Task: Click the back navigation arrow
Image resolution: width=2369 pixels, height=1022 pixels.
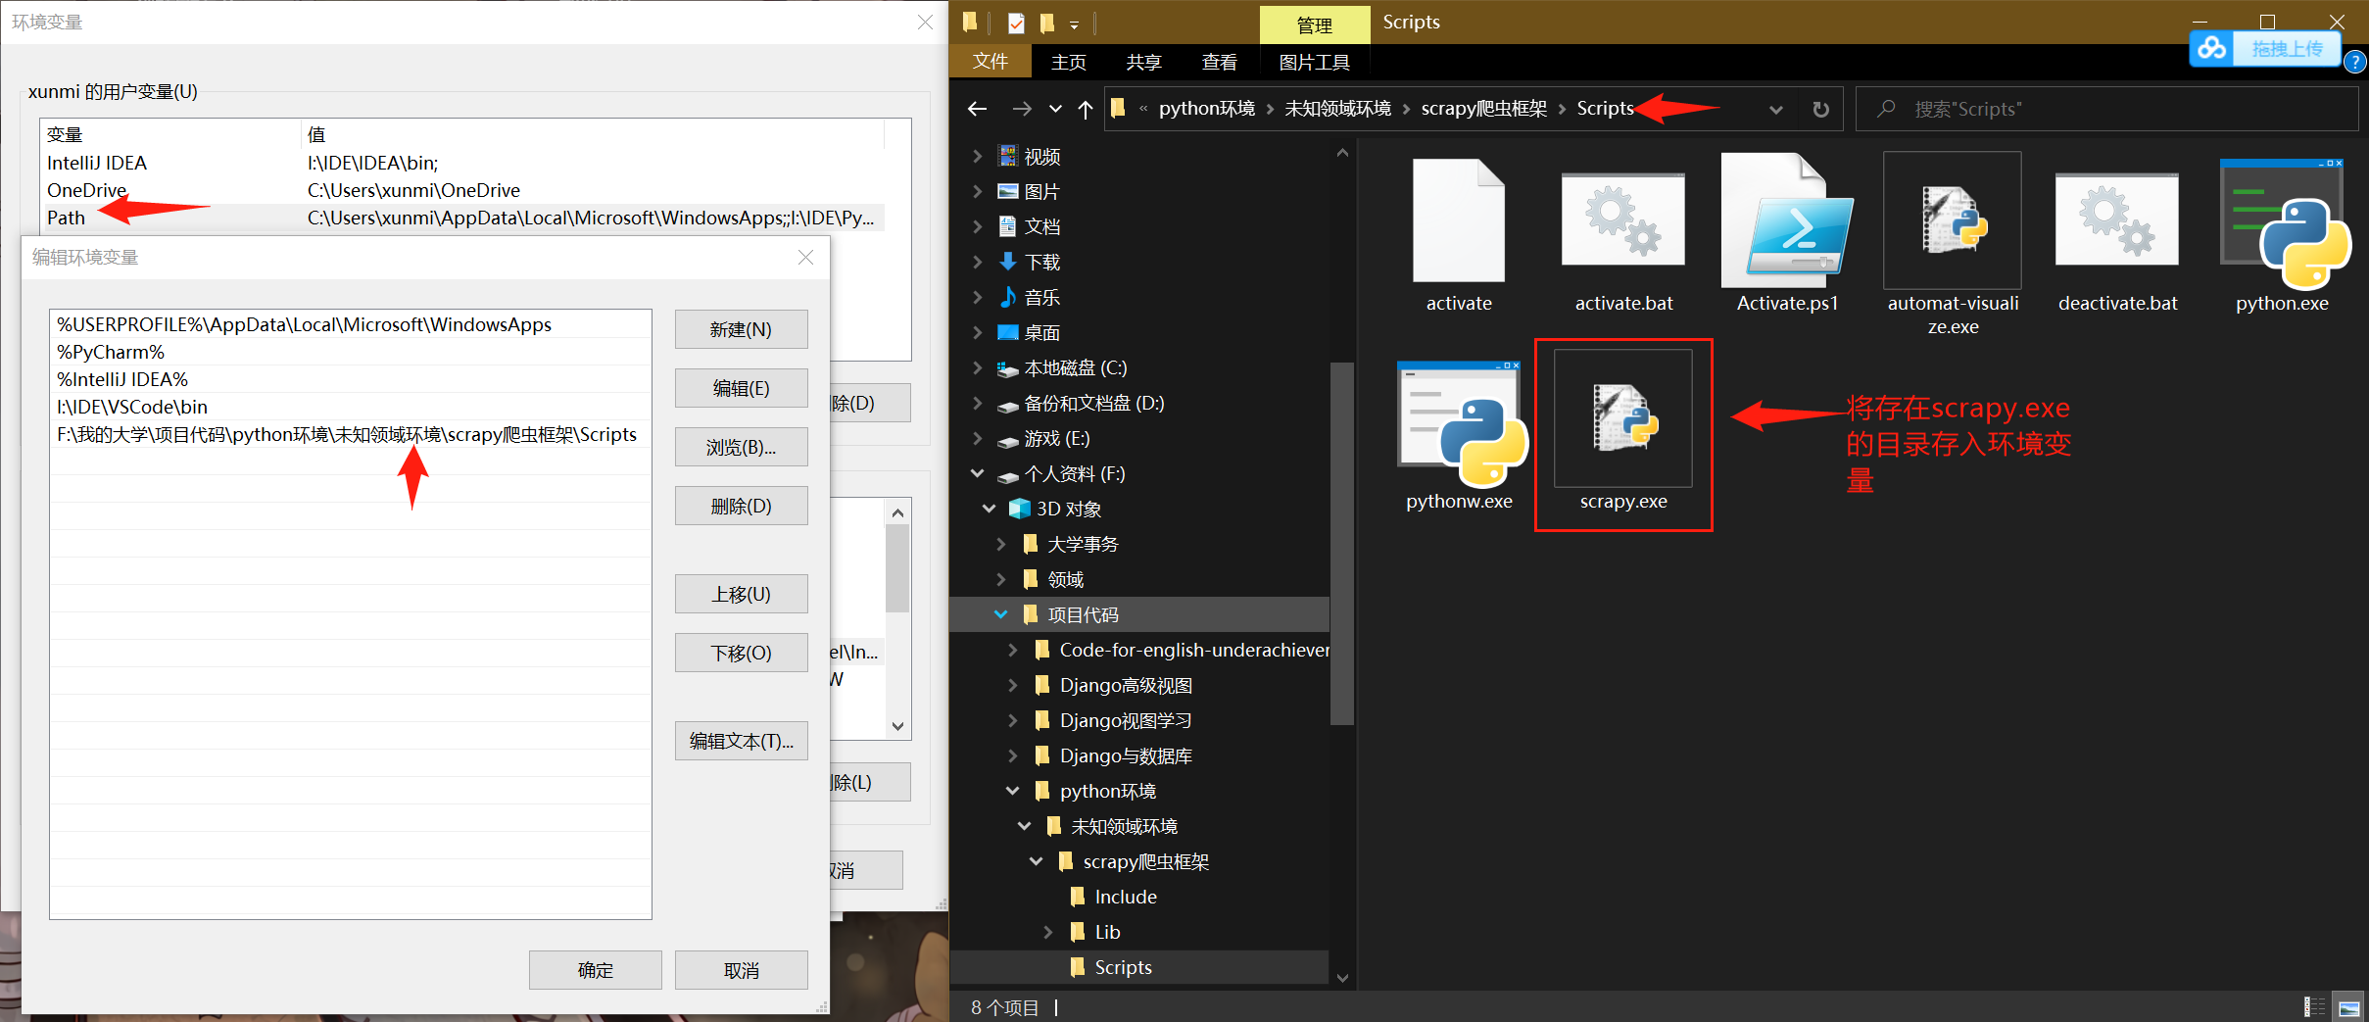Action: (976, 109)
